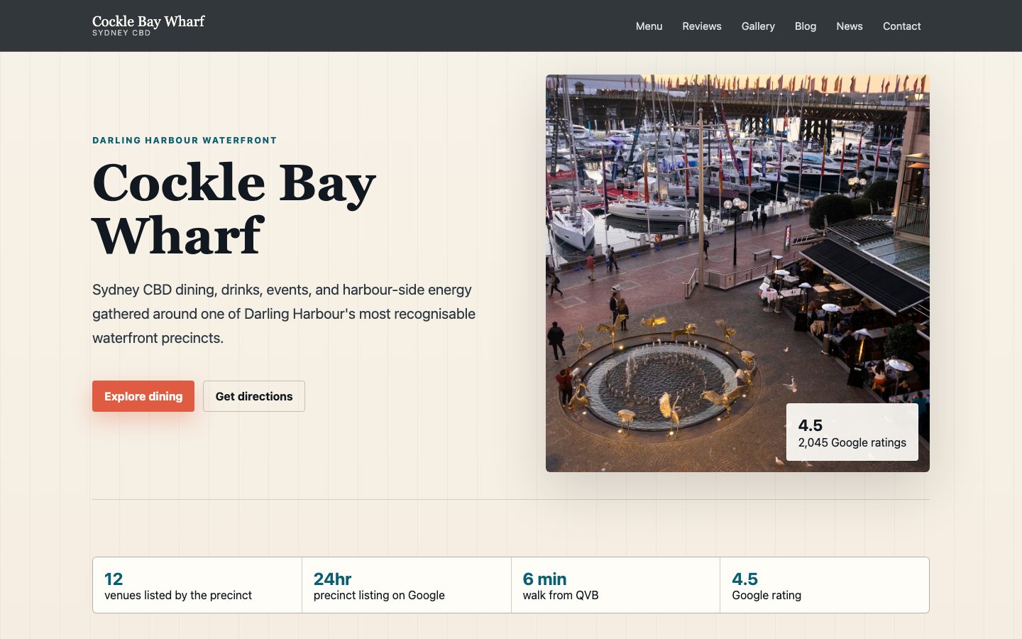Viewport: 1022px width, 639px height.
Task: Open the Menu navigation link
Action: pyautogui.click(x=649, y=26)
